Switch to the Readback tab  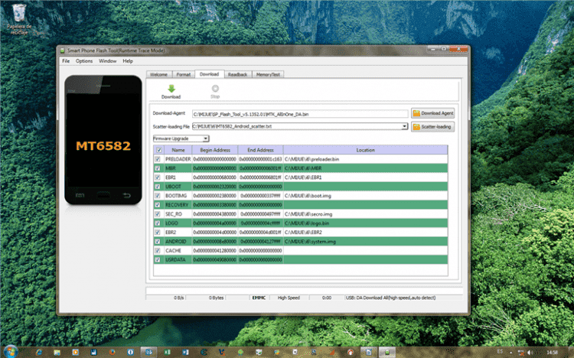[x=237, y=74]
